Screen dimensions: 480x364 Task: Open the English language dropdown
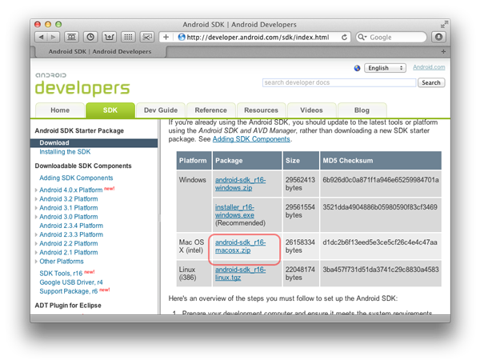(x=385, y=68)
